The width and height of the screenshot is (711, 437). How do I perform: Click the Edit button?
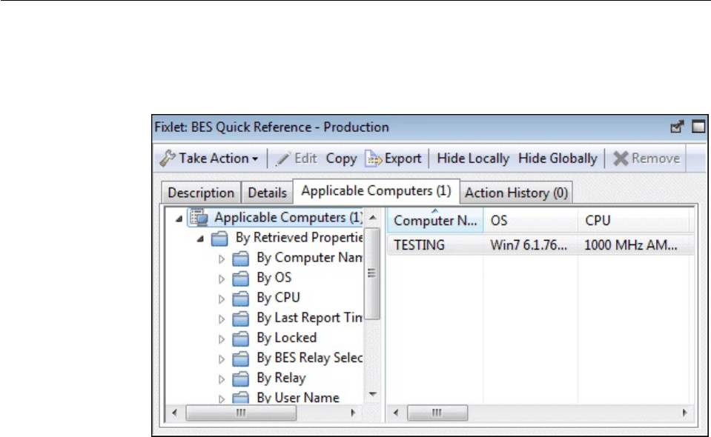point(296,159)
